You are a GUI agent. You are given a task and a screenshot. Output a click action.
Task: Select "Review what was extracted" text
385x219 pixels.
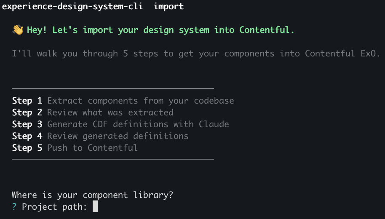[110, 112]
